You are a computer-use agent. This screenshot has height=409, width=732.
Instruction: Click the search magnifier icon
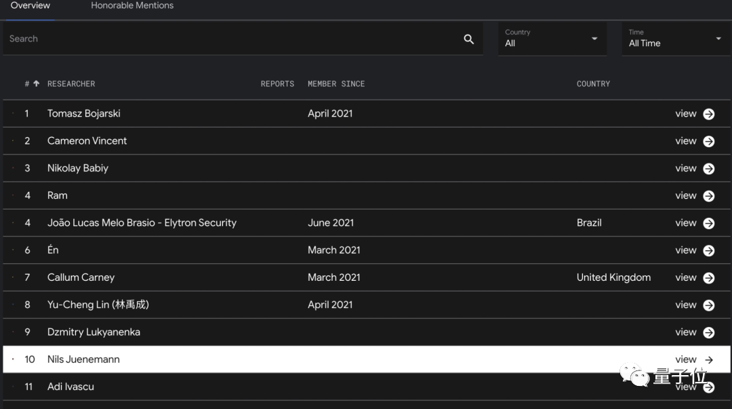[468, 39]
